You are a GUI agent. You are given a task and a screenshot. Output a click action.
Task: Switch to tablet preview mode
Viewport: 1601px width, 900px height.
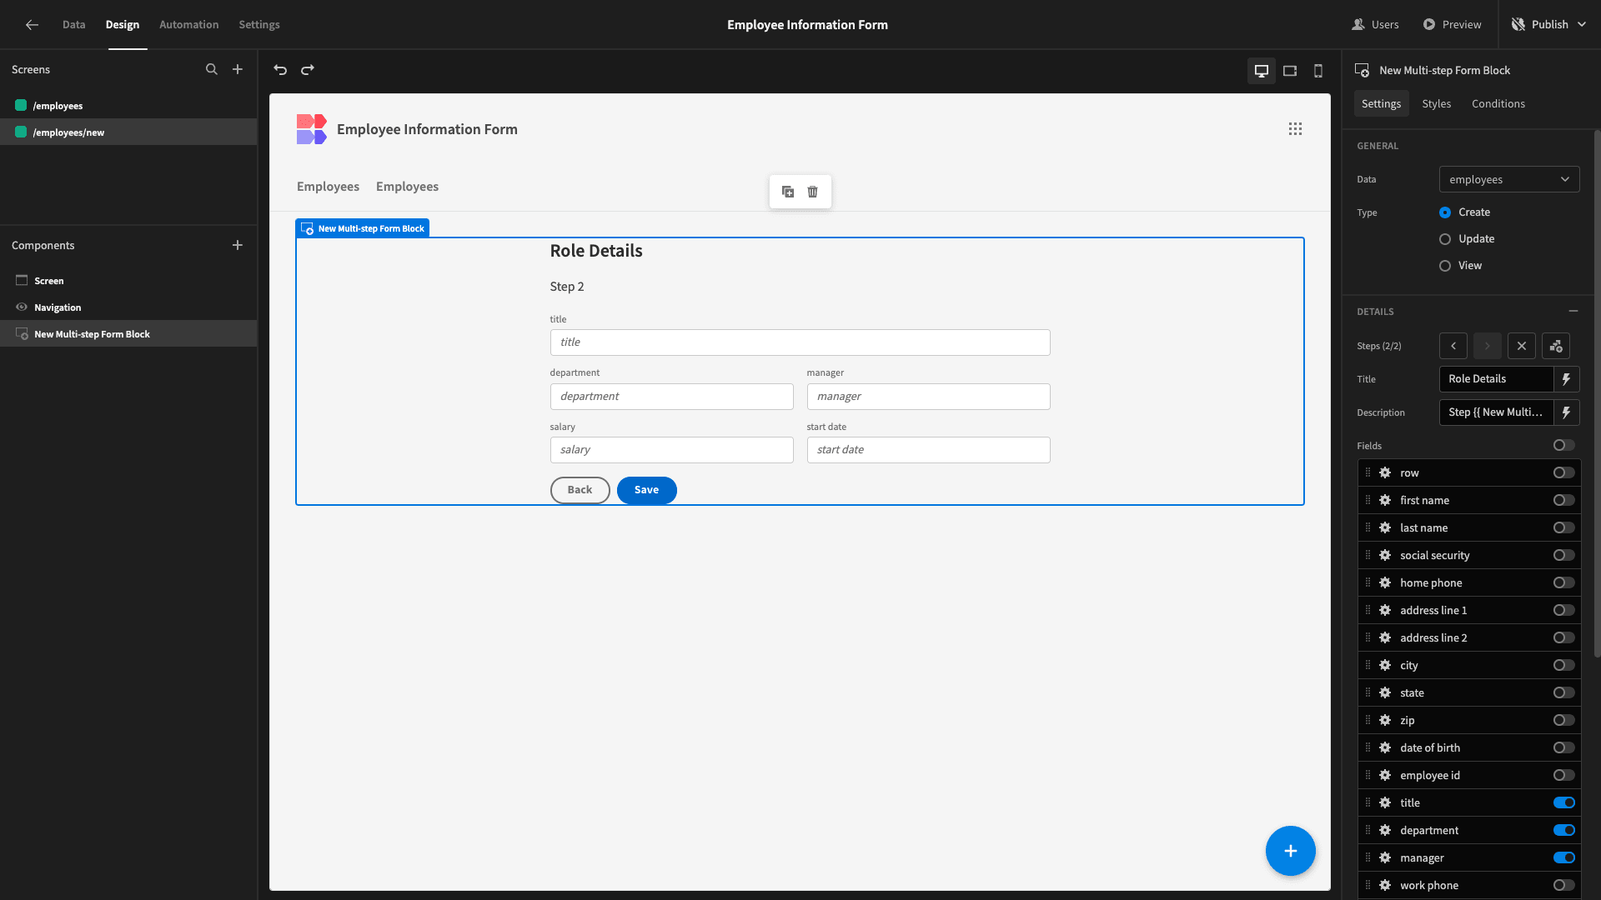tap(1290, 71)
